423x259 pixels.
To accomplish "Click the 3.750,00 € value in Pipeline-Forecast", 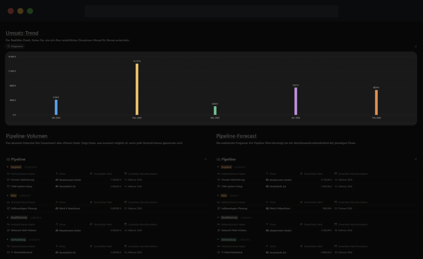I will (x=326, y=180).
